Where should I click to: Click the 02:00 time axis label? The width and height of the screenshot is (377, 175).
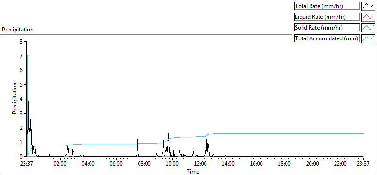[x=60, y=164]
